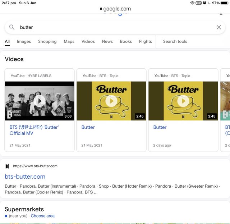
Task: Open the Flights tab
Action: point(145,42)
